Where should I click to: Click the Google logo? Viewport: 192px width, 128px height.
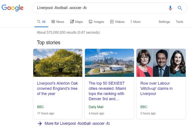tap(13, 8)
